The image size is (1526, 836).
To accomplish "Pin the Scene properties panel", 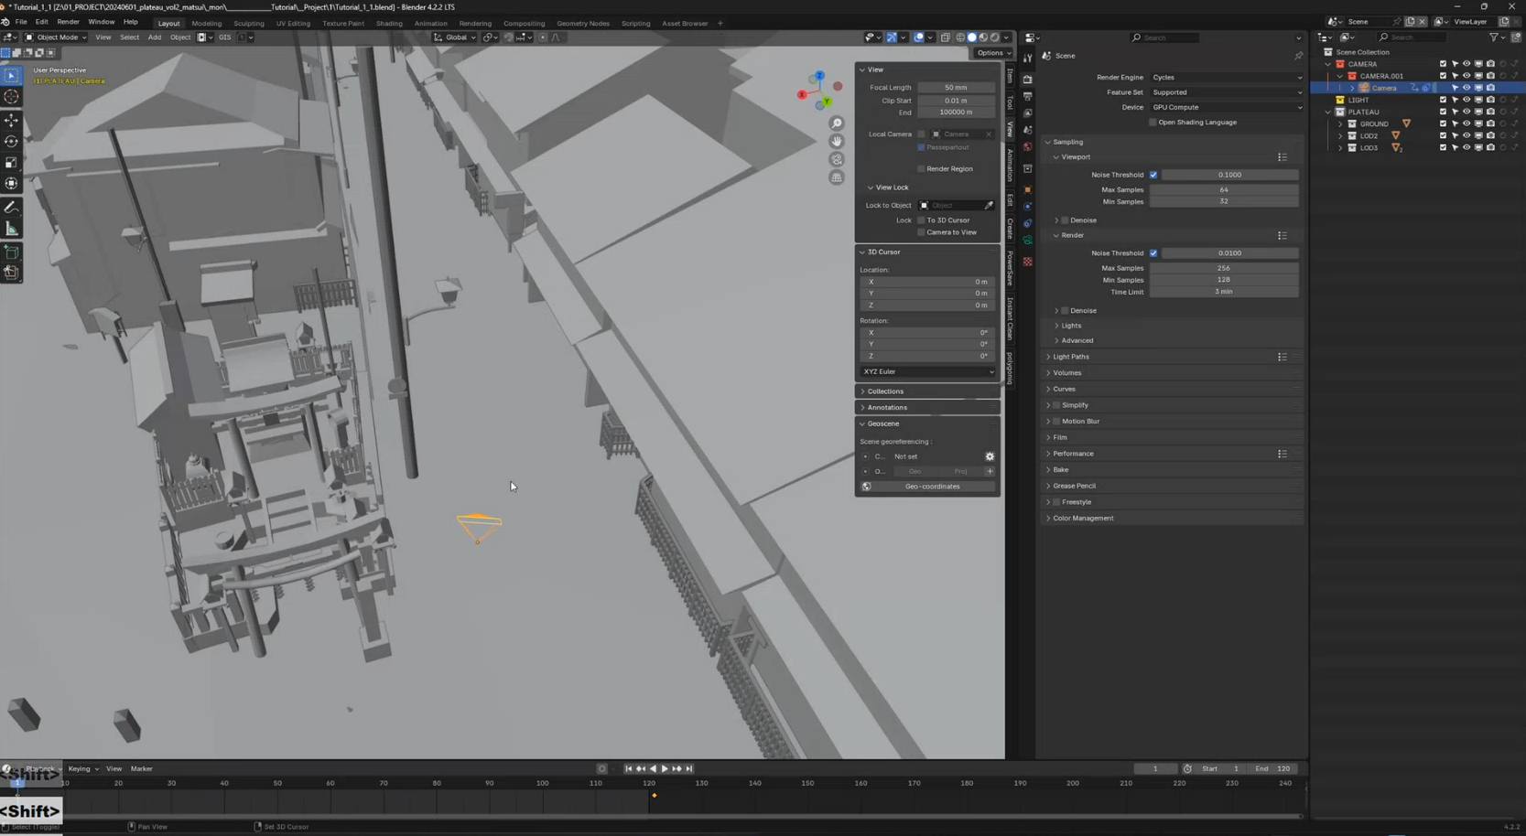I will coord(1298,56).
